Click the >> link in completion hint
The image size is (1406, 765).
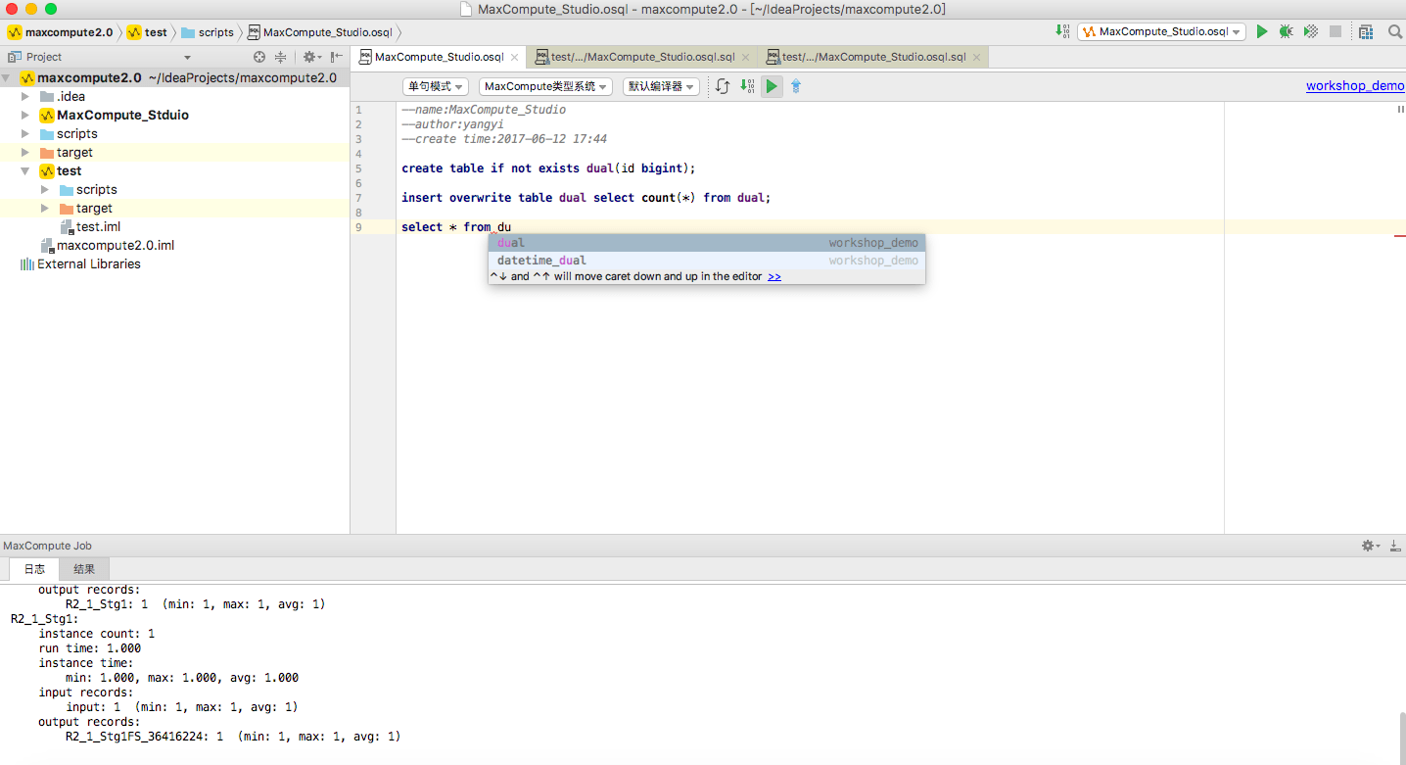(x=774, y=276)
